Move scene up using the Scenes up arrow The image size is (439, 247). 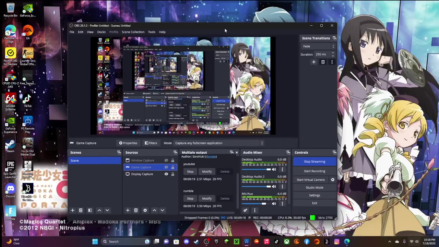click(99, 210)
